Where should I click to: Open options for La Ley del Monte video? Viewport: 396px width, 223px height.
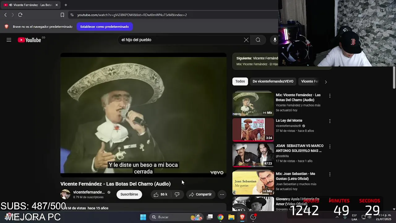[x=330, y=121]
